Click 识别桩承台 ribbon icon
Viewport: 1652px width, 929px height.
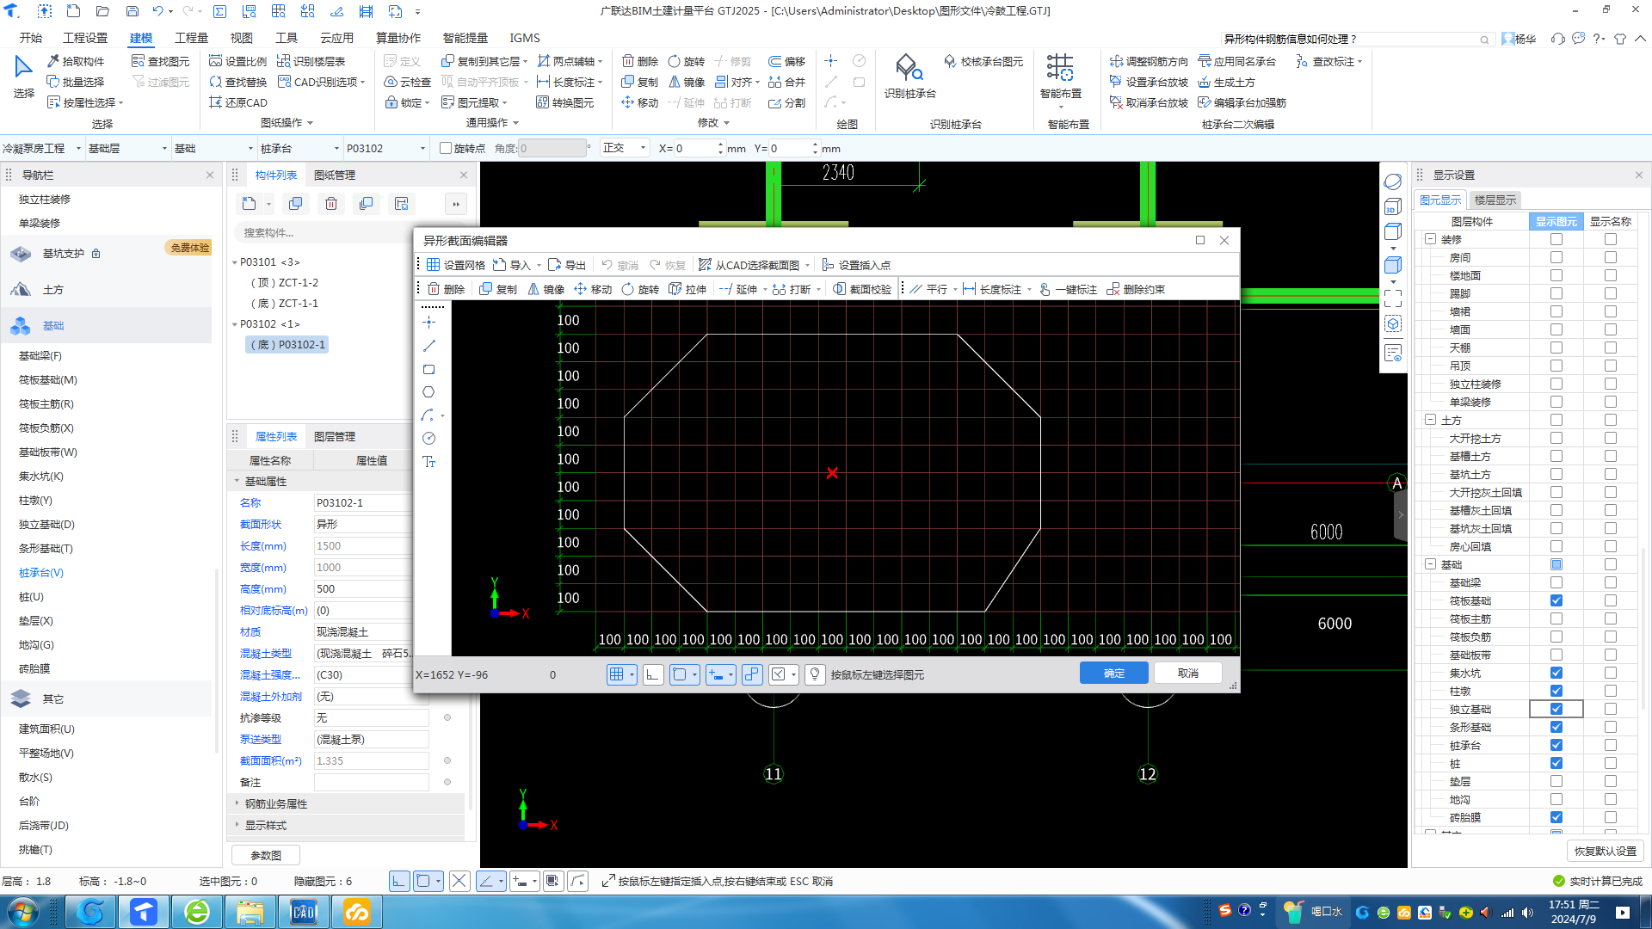[x=909, y=76]
